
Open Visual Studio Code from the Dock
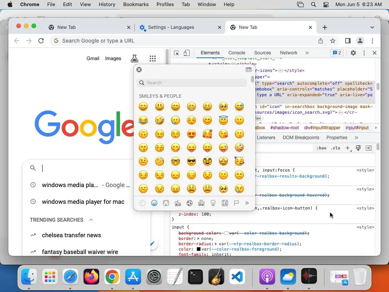click(x=237, y=276)
